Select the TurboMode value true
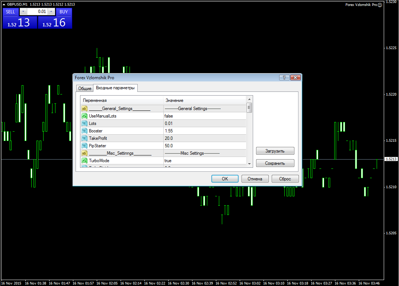 205,160
